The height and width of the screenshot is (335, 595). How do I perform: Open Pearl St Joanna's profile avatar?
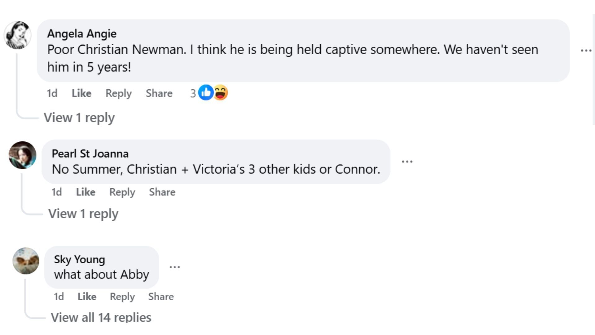22,155
